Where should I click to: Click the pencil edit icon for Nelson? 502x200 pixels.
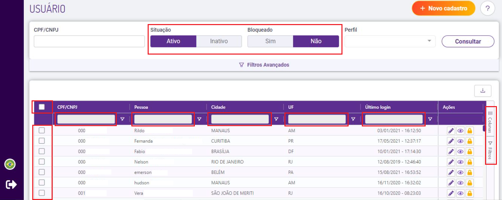451,162
